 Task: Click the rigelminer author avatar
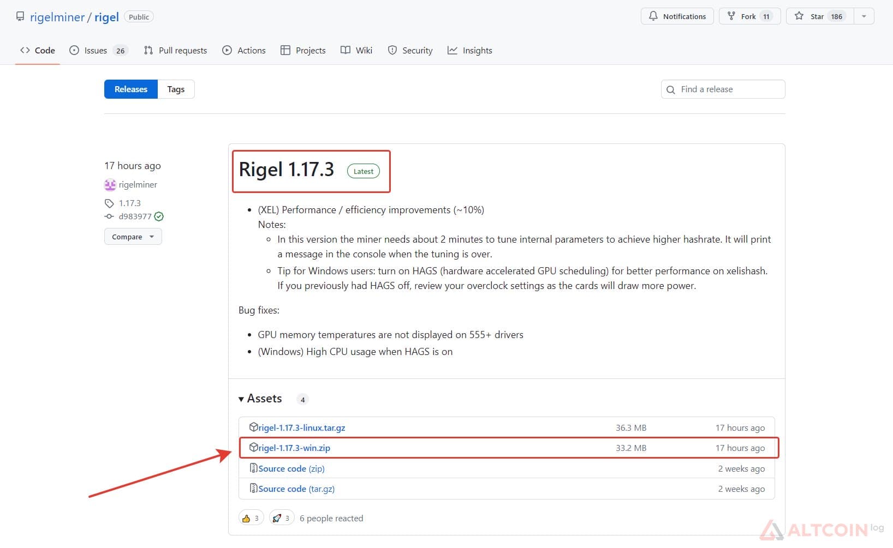110,185
